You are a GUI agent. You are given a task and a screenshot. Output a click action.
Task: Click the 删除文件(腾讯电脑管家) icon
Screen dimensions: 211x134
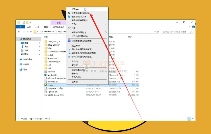point(69,49)
